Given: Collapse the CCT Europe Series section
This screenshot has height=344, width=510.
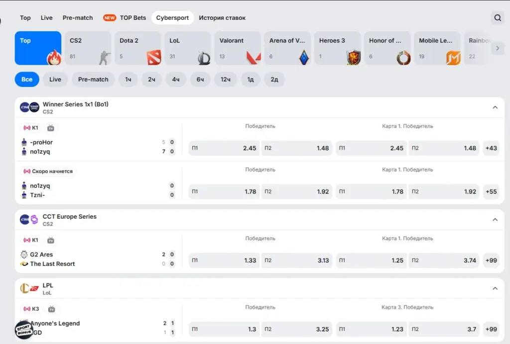Looking at the screenshot, I should coord(495,220).
